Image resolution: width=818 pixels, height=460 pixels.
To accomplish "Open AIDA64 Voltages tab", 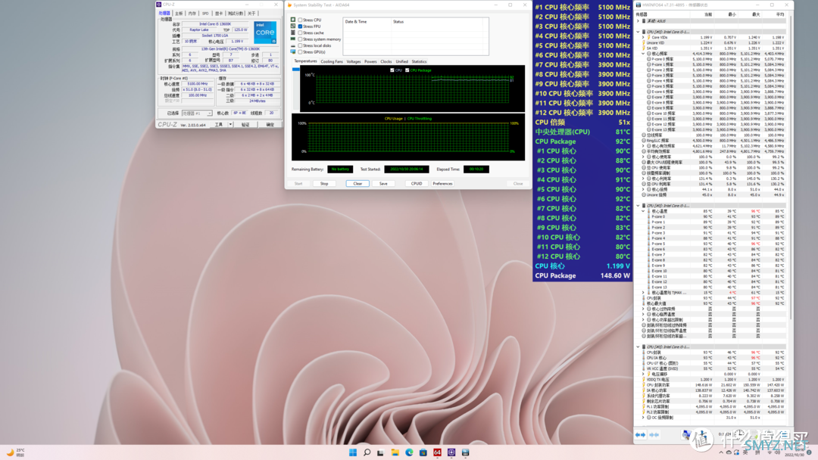I will (x=354, y=61).
